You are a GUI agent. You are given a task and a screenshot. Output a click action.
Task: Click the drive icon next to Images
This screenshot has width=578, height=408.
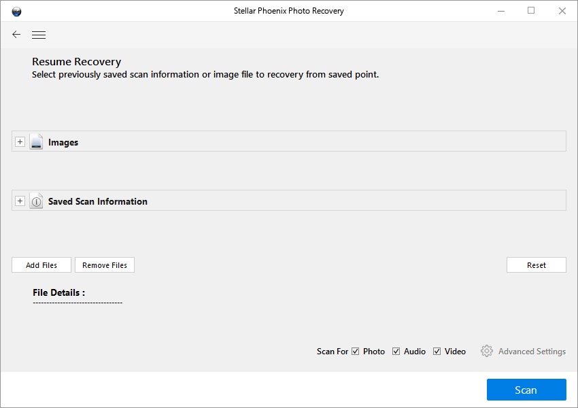point(36,141)
